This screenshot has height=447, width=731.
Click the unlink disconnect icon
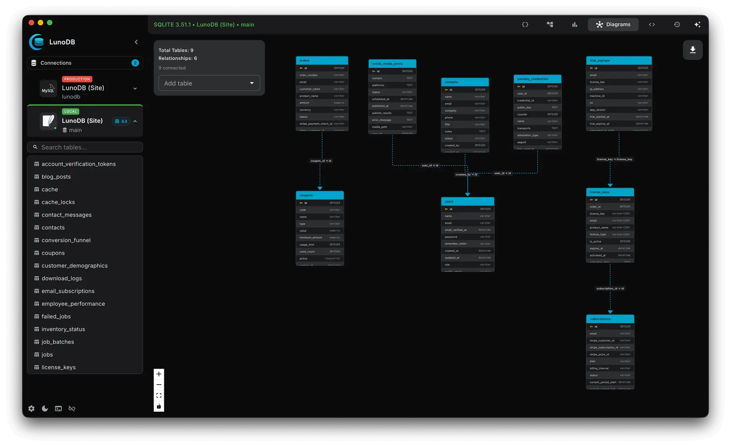pyautogui.click(x=72, y=409)
